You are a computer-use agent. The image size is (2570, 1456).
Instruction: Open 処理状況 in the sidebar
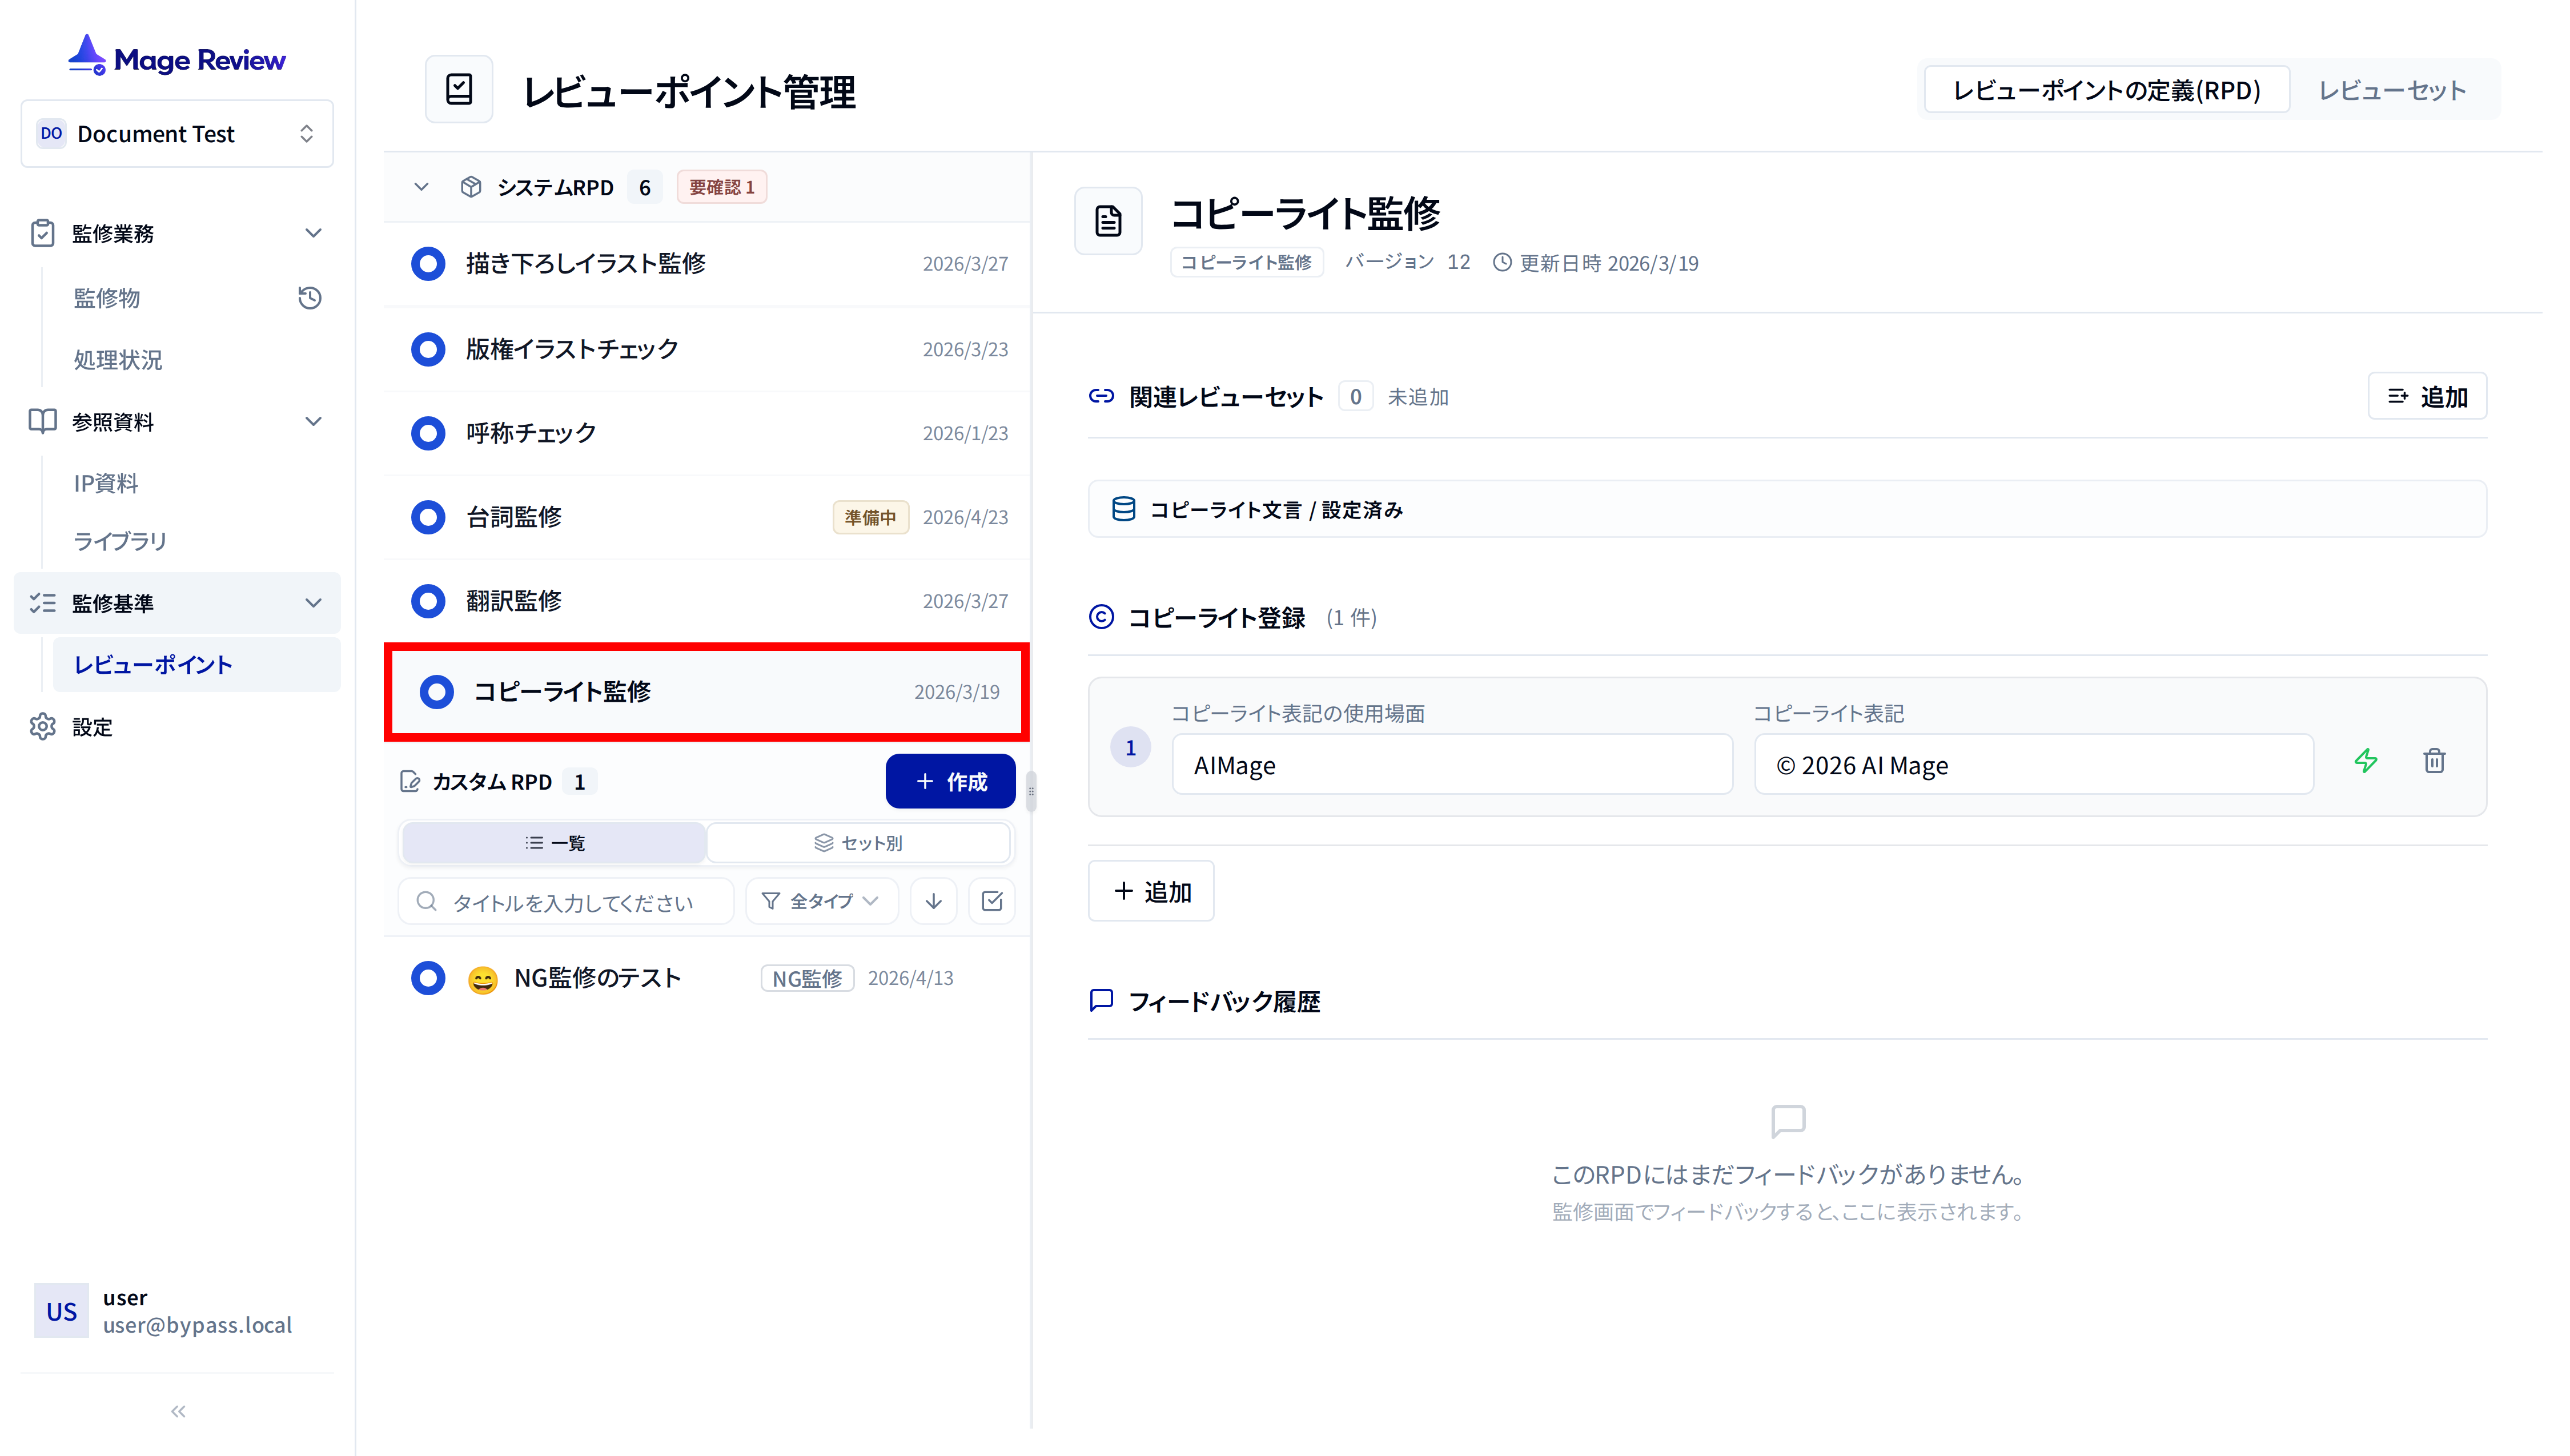(x=118, y=359)
